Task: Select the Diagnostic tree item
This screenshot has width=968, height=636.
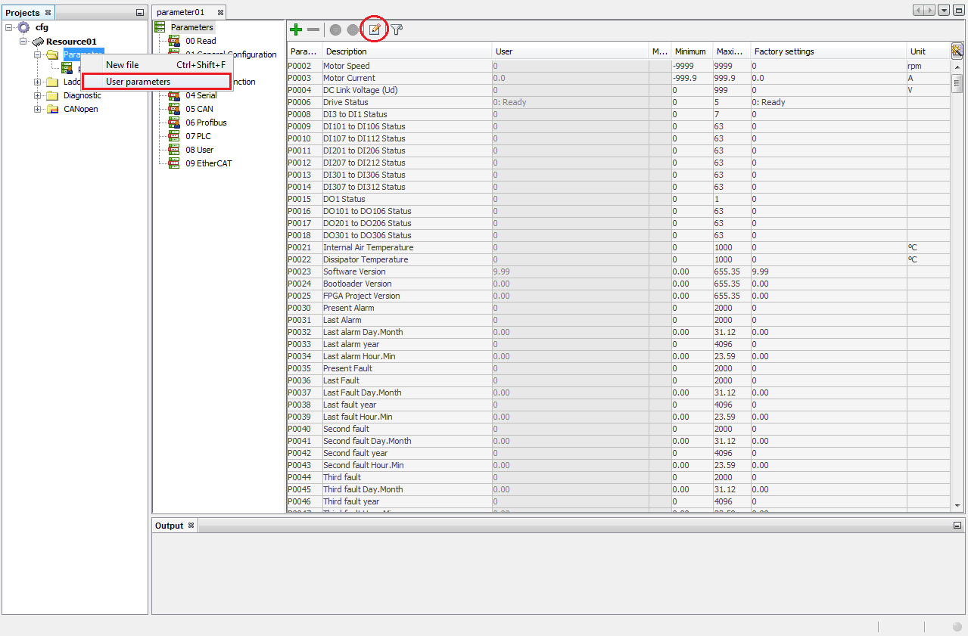Action: (x=82, y=95)
